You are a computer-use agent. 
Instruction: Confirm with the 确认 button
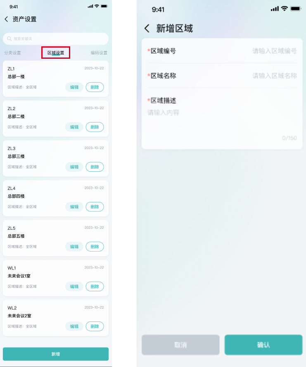(x=263, y=345)
